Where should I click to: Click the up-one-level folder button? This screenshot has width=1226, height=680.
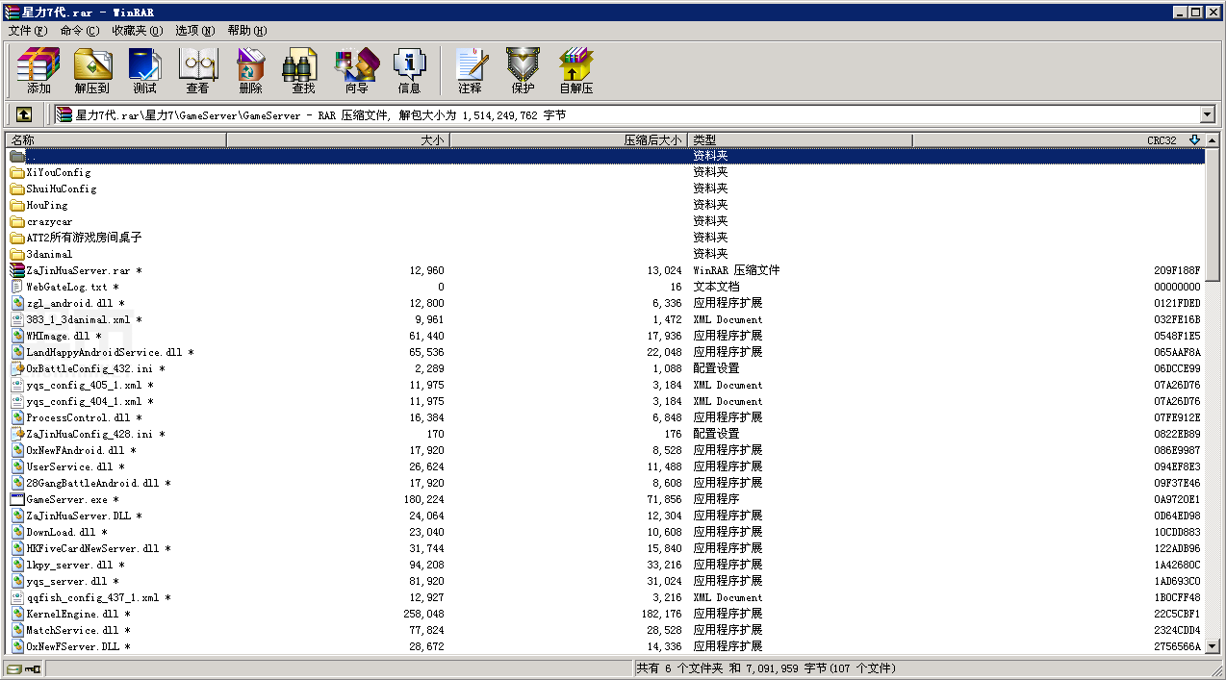coord(23,114)
